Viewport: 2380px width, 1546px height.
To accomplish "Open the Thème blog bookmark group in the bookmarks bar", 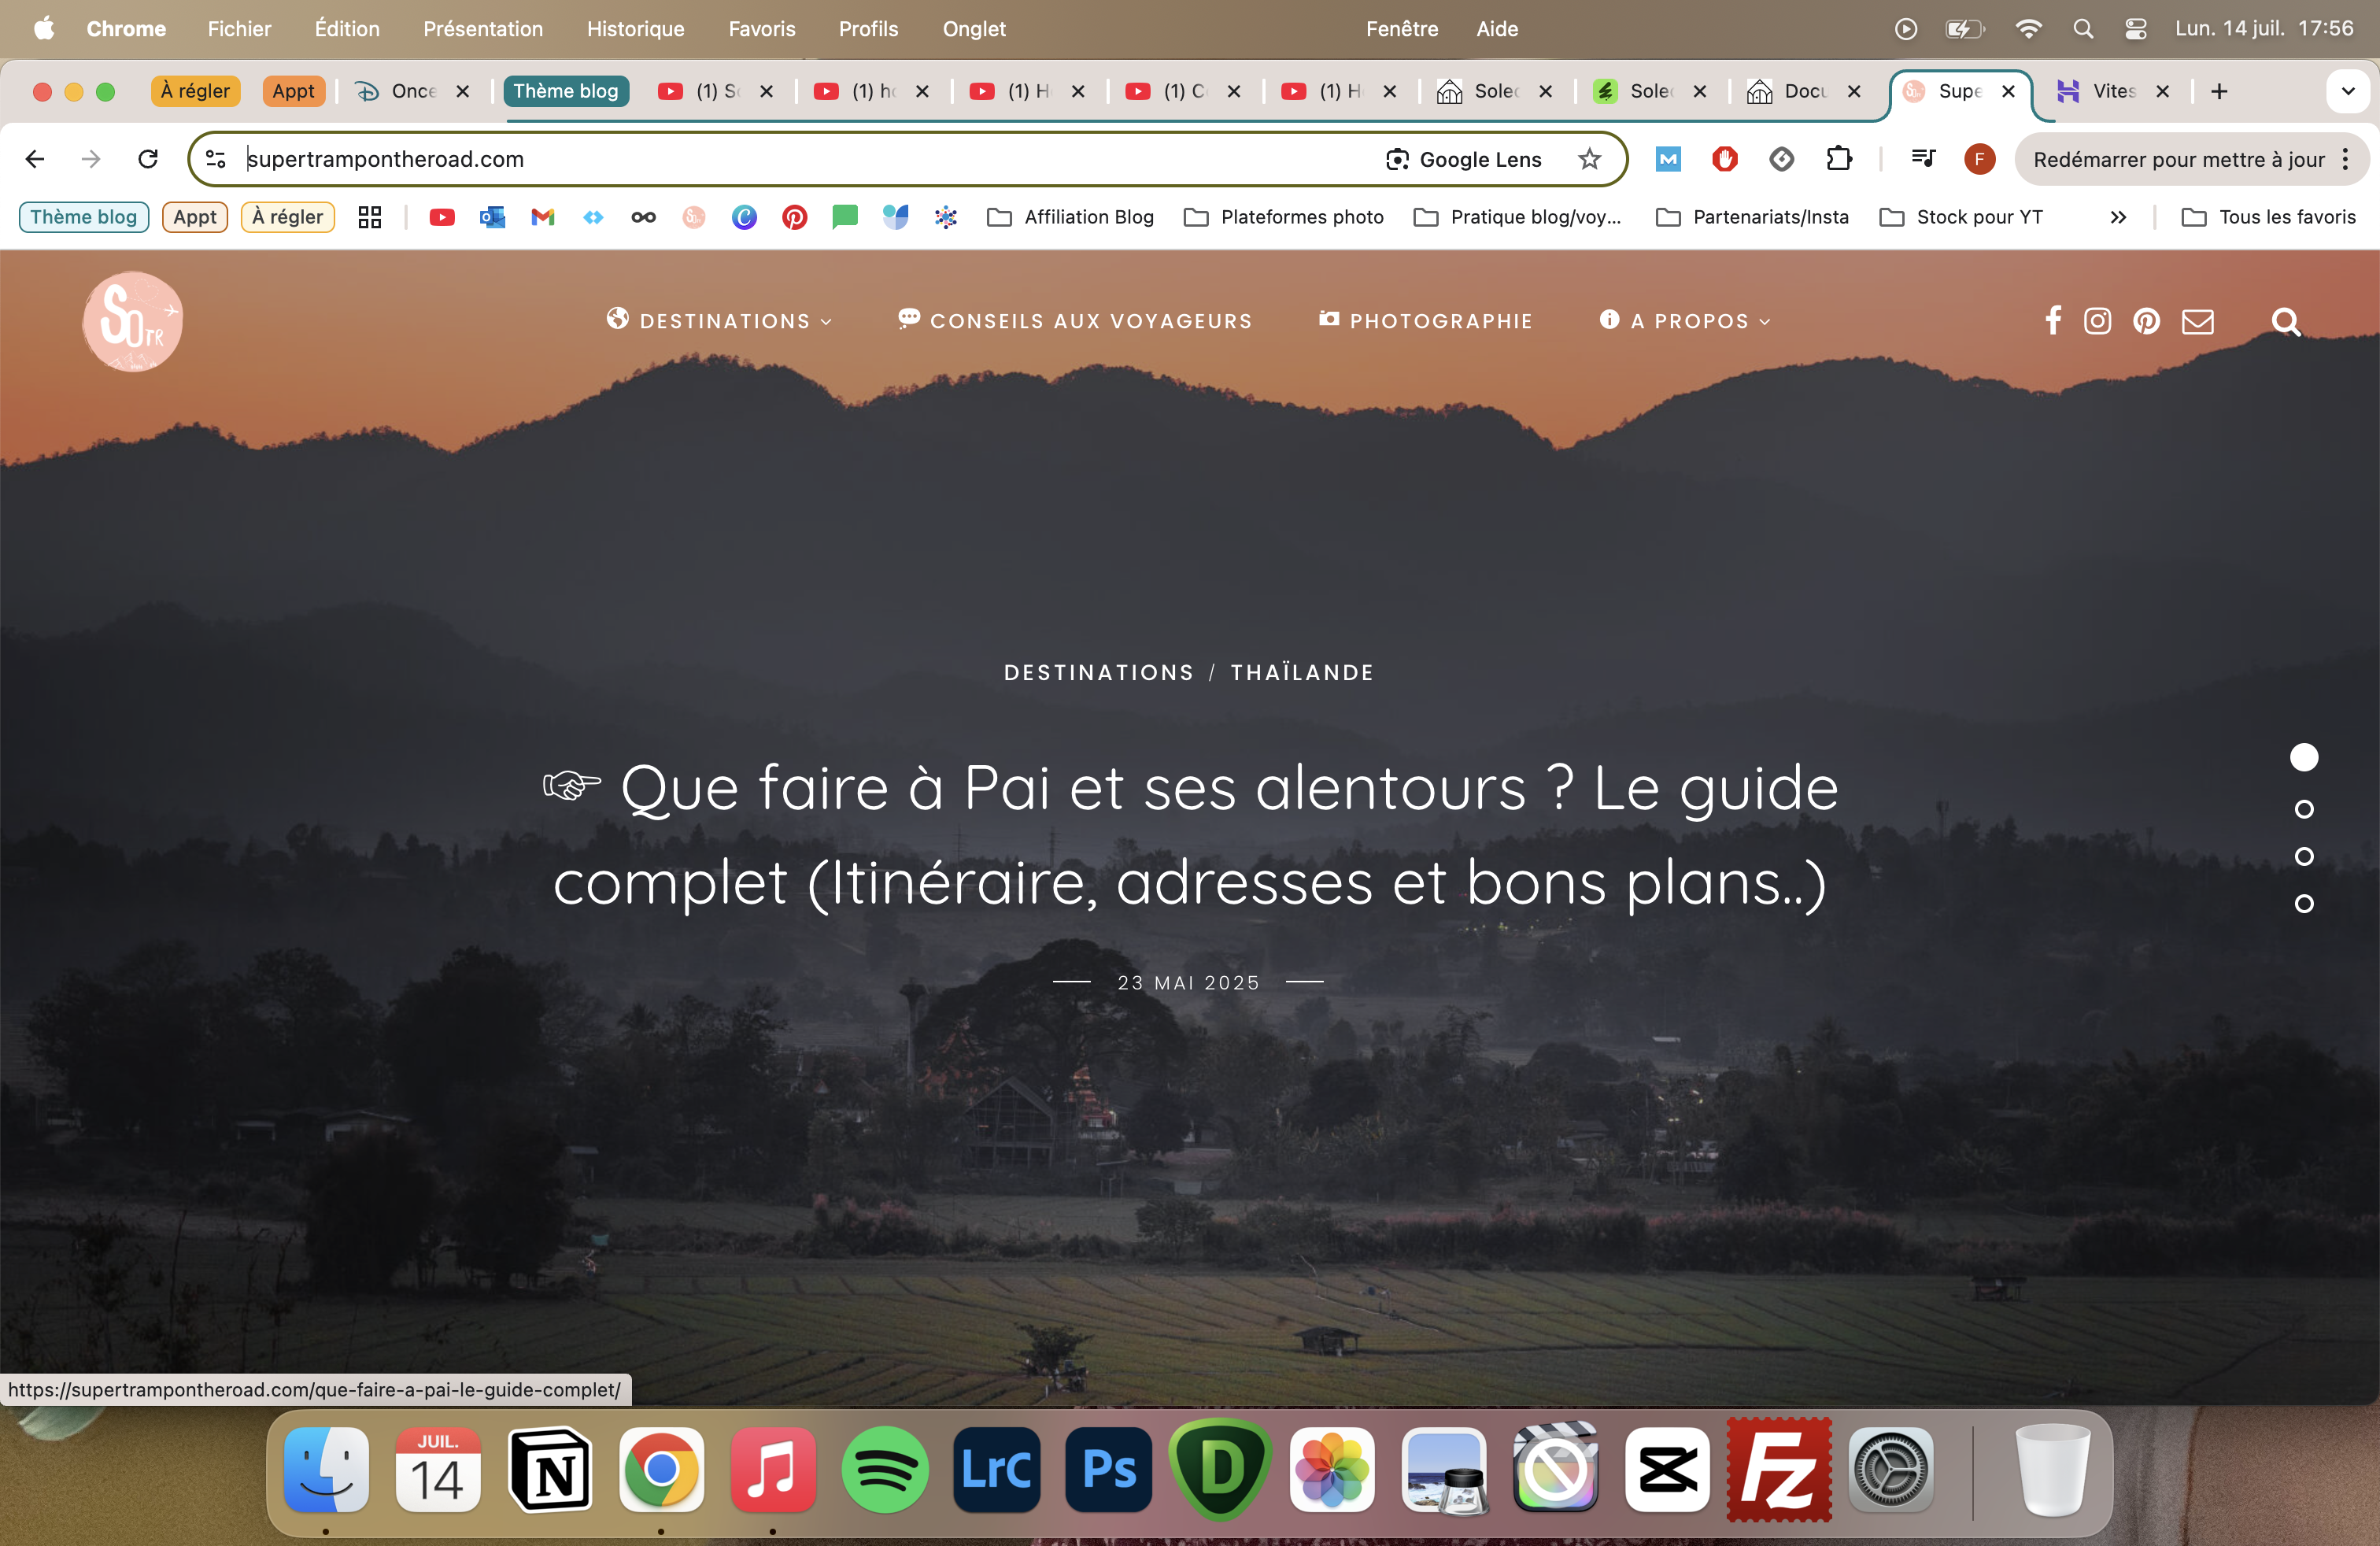I will (84, 217).
